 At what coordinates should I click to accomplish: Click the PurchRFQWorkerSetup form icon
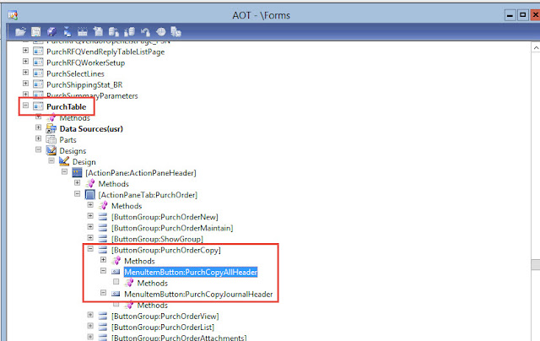tap(38, 62)
